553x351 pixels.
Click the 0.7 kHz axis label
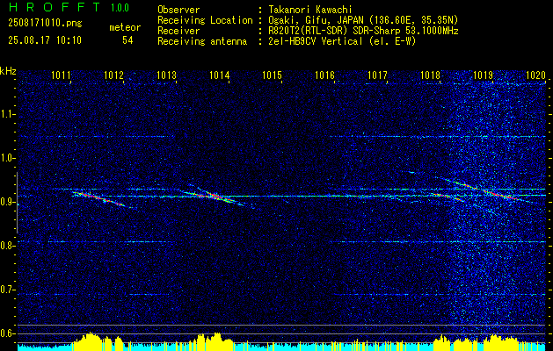(7, 290)
